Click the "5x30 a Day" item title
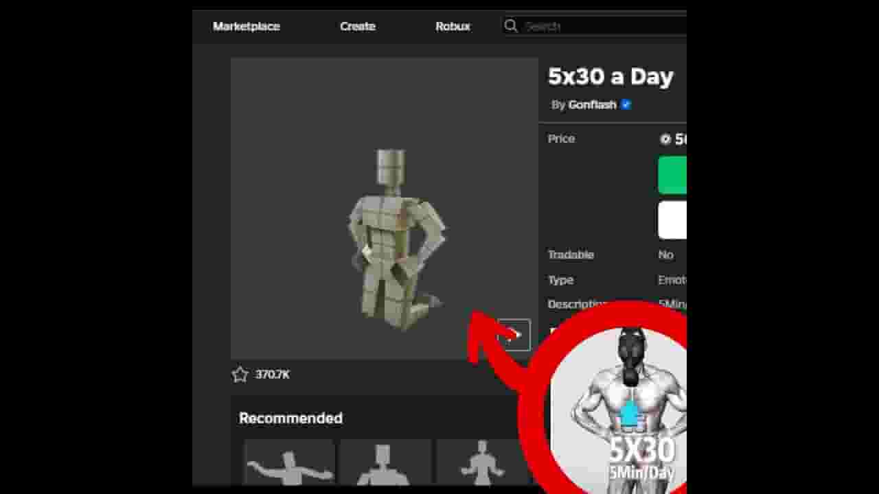The width and height of the screenshot is (879, 494). click(x=610, y=77)
